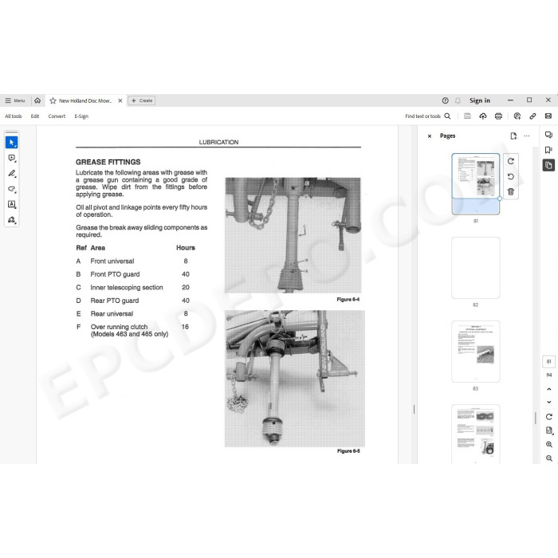
Task: Click the copy link icon
Action: [532, 116]
